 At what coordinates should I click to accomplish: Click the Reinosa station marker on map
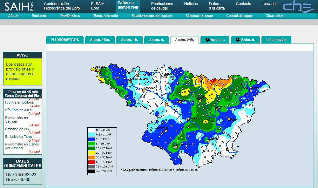click(x=98, y=70)
